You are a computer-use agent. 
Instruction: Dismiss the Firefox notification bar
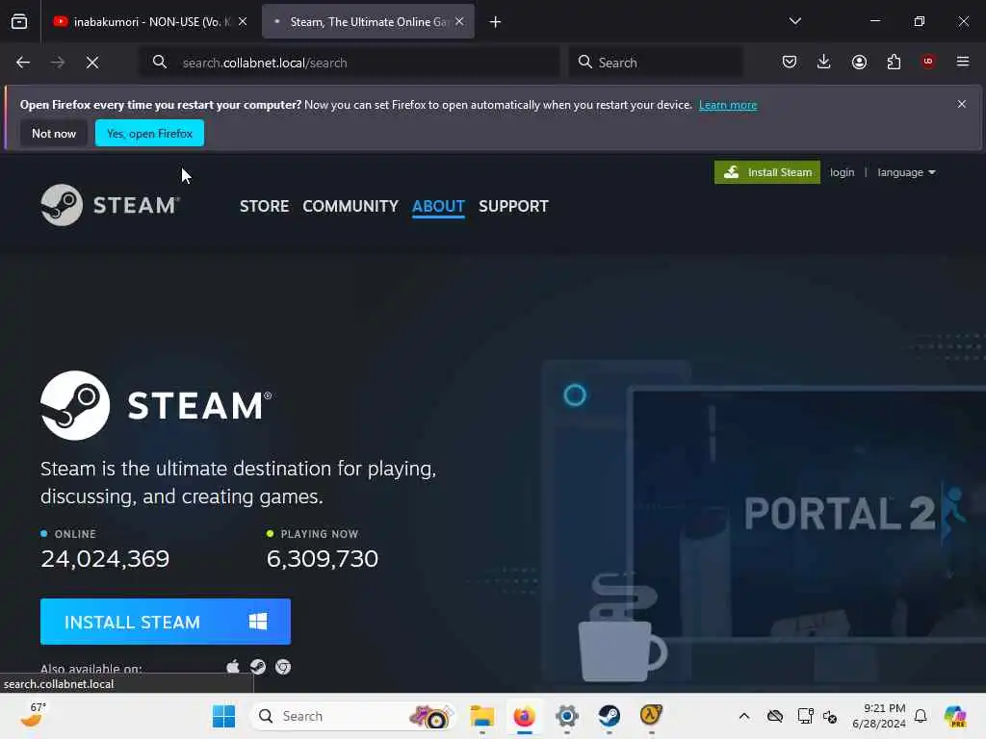coord(962,104)
